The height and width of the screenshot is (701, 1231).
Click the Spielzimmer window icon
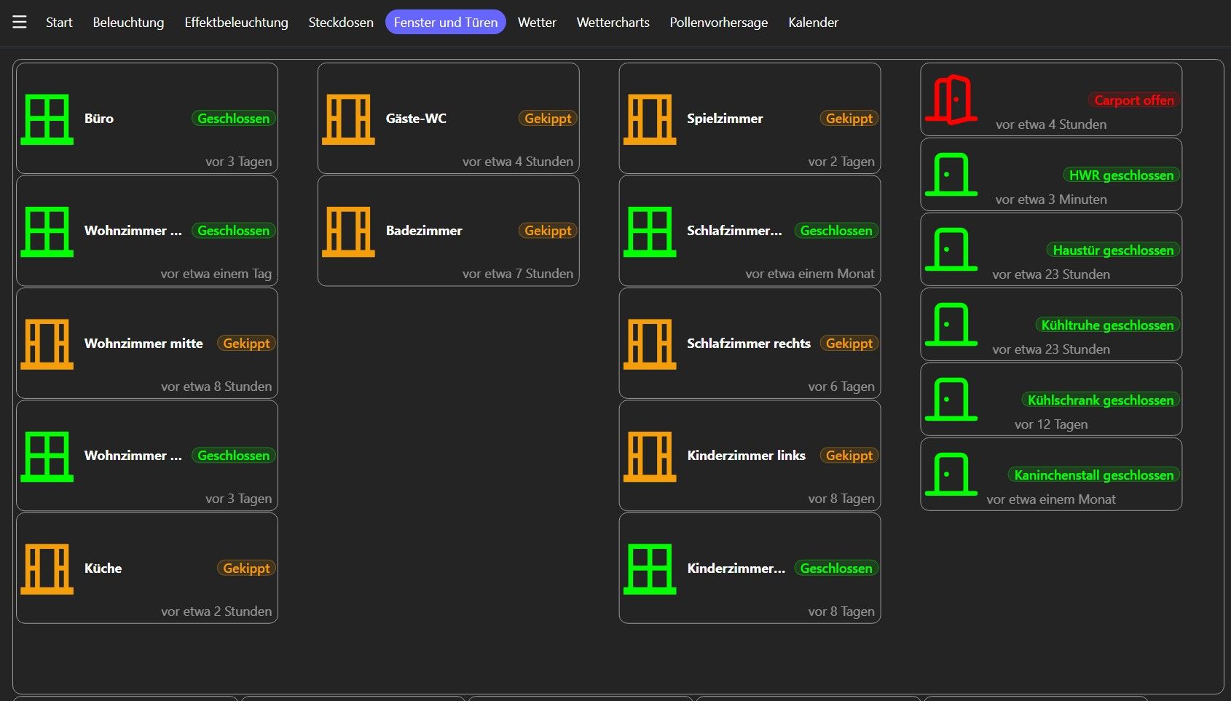point(650,119)
